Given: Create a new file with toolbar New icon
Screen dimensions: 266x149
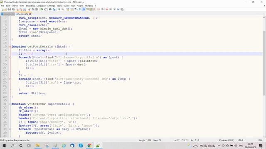Looking at the screenshot, I should 2,9.
